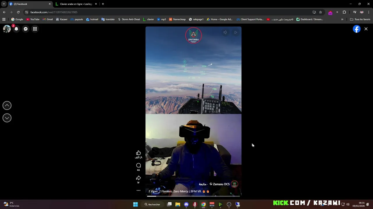Click the Facebook logo at top right
Screen dimensions: 373x209
(357, 29)
